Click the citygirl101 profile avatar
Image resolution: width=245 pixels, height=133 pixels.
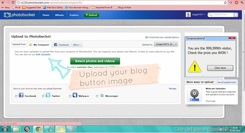coord(188,15)
